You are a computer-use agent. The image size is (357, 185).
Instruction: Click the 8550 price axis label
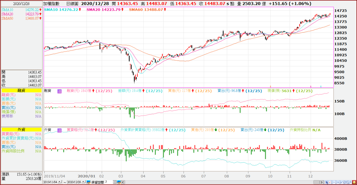coord(339,83)
